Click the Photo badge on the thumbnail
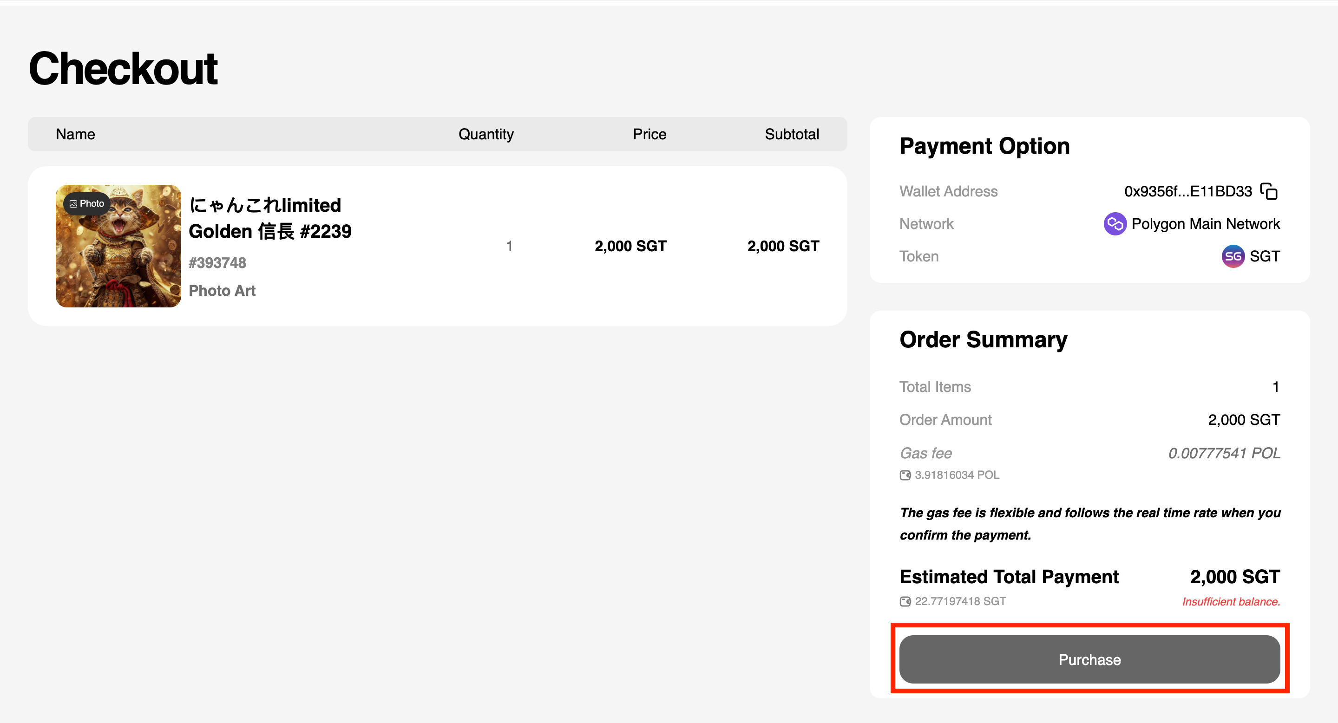 (87, 203)
